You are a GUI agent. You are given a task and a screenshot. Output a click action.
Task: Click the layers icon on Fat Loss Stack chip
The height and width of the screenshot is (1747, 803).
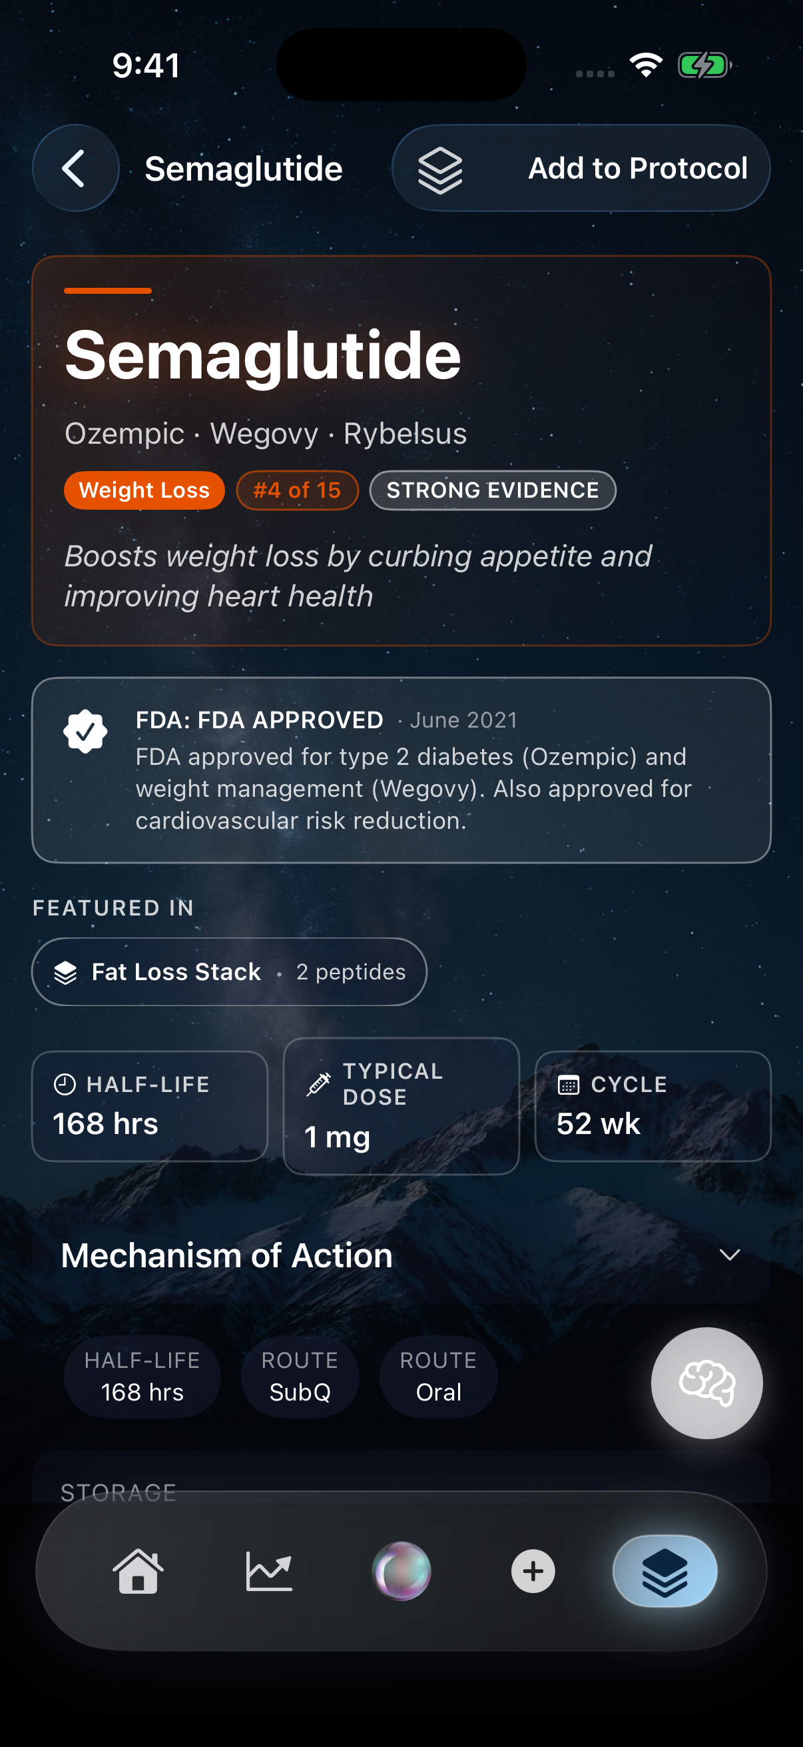pos(65,971)
